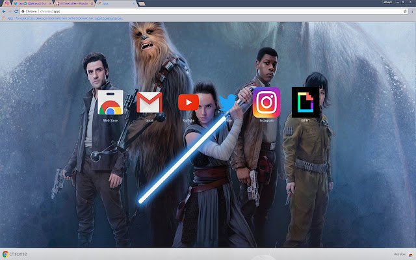Click the forward navigation arrow

click(10, 12)
